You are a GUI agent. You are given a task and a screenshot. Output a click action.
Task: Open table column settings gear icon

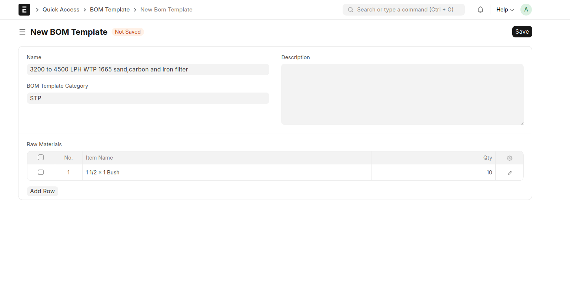coord(509,158)
